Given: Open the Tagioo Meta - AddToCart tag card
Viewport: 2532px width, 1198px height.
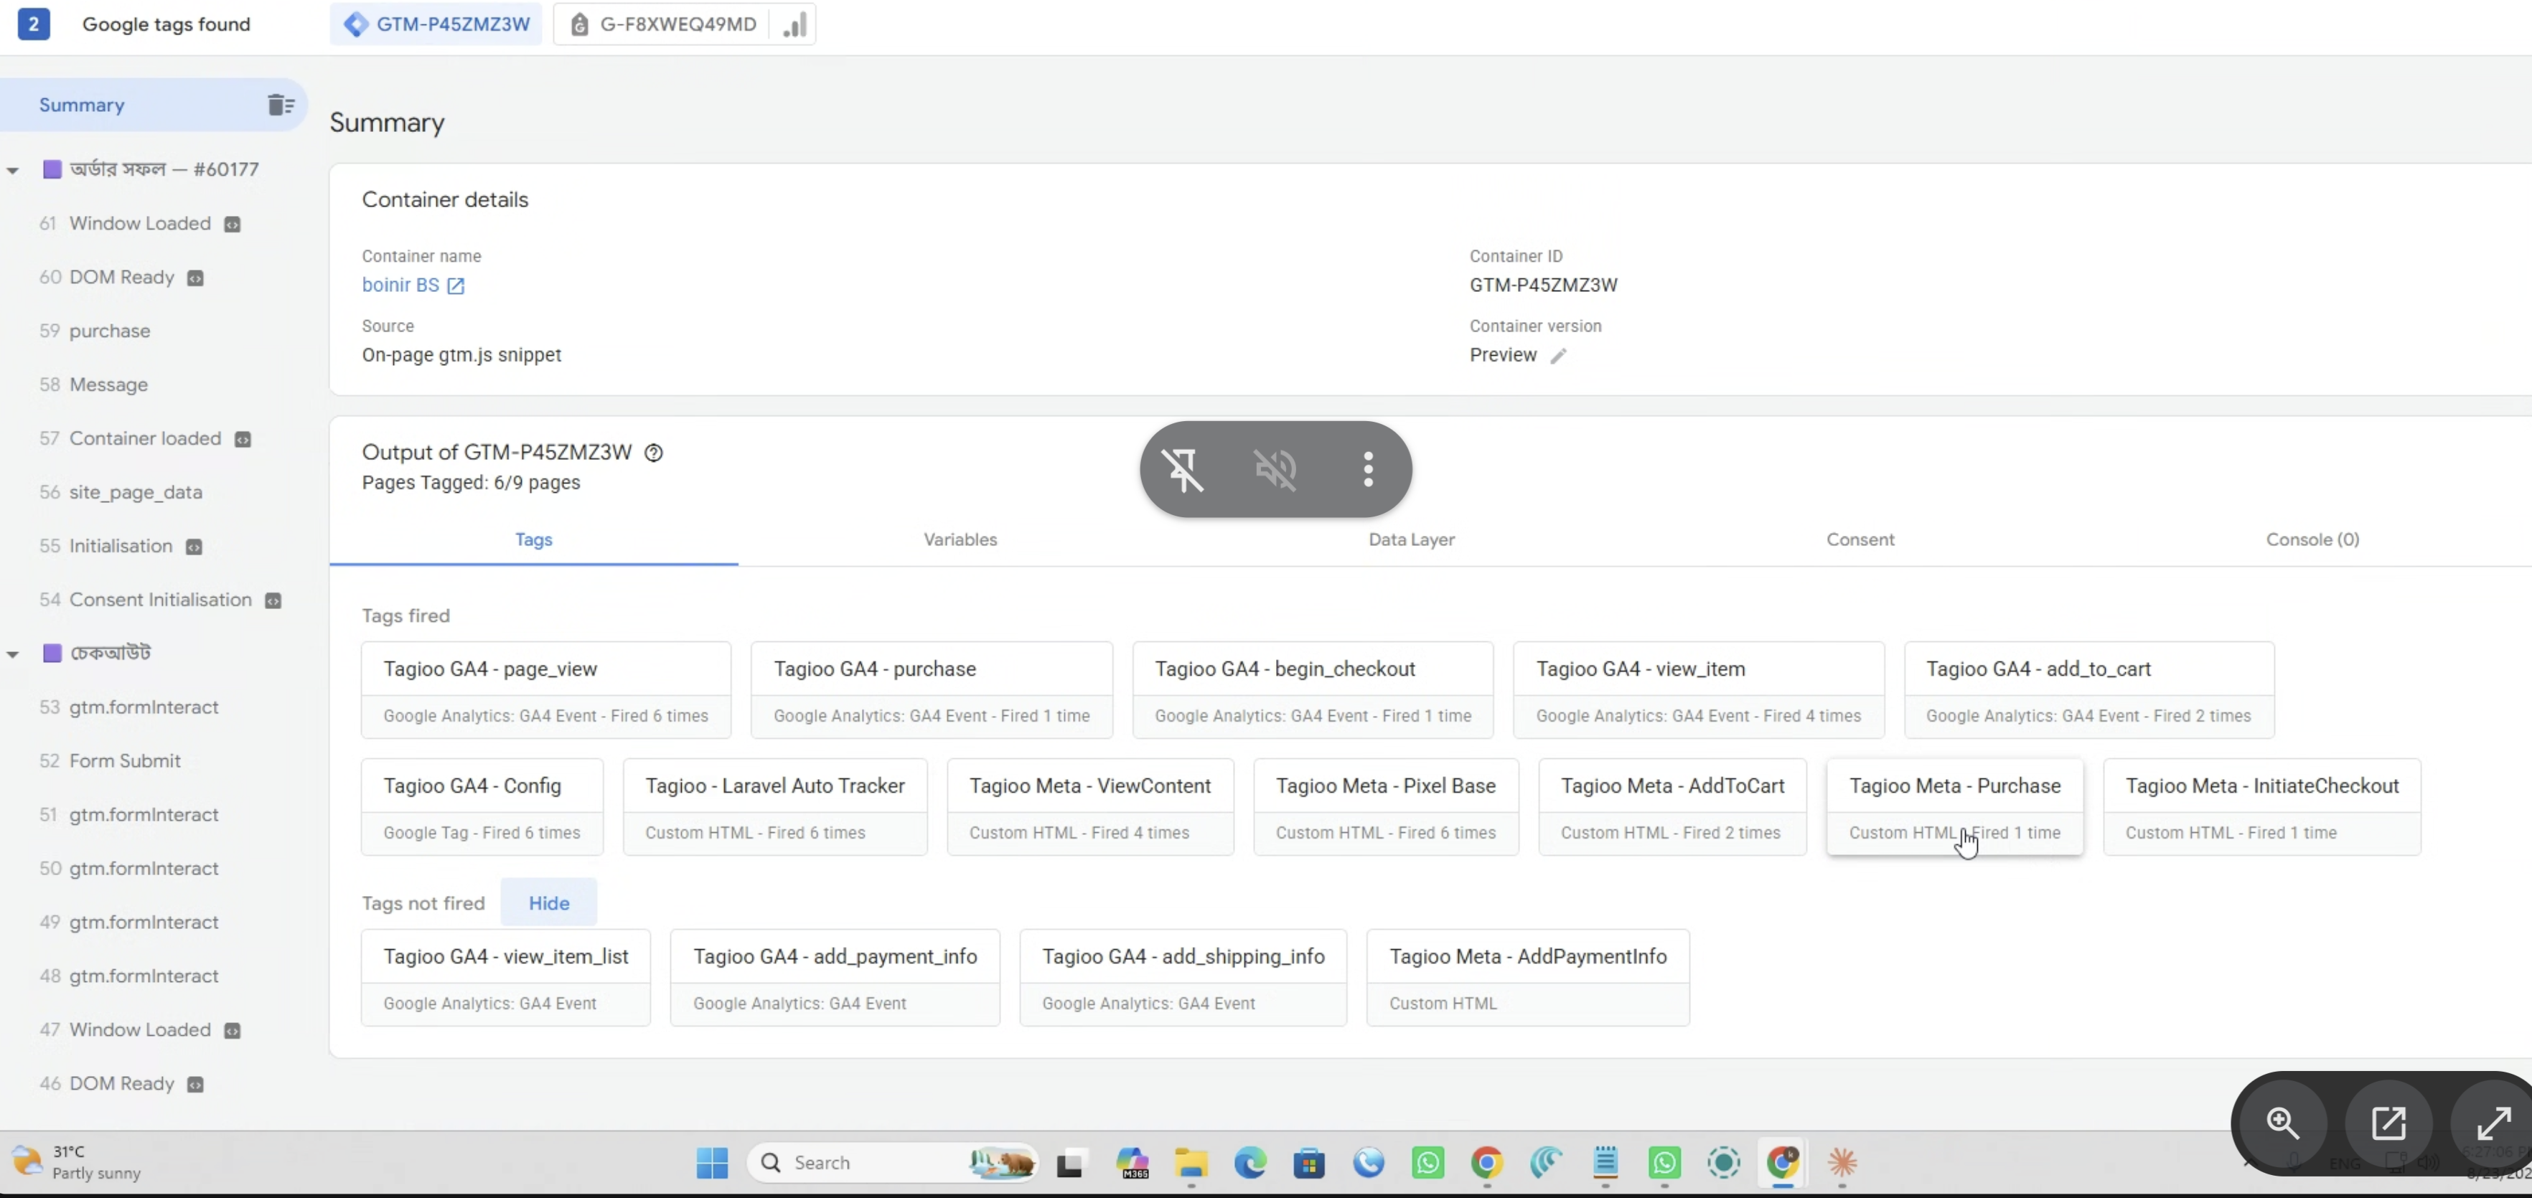Looking at the screenshot, I should (x=1672, y=807).
